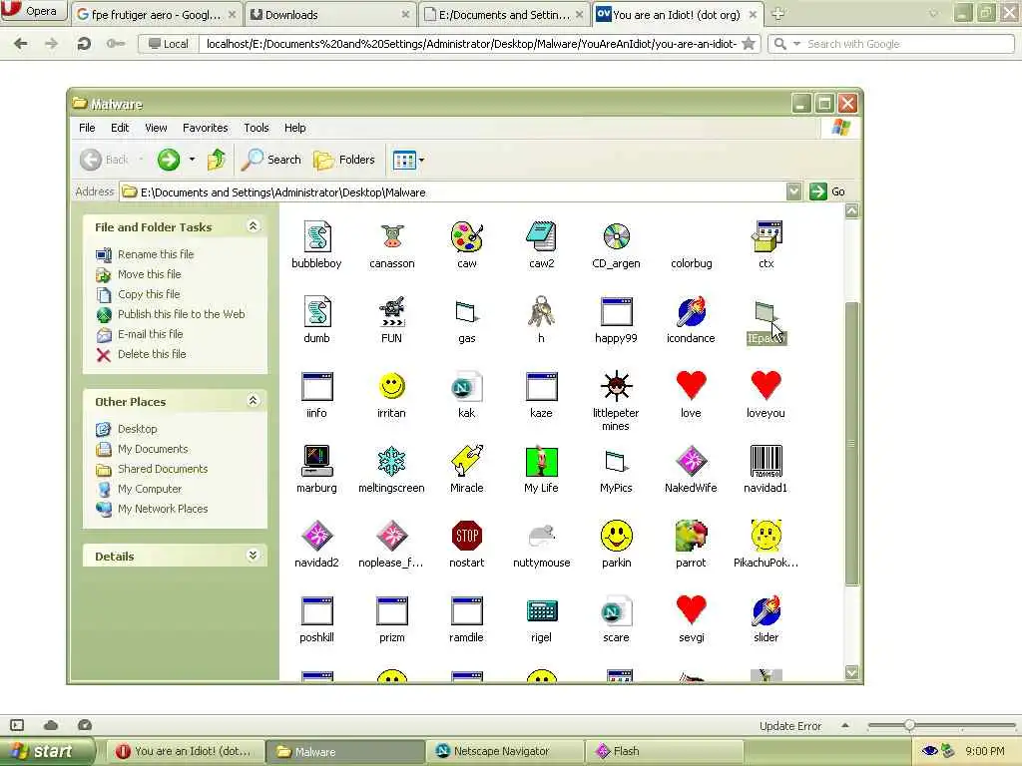Click Move this file link
Viewport: 1022px width, 766px height.
[150, 274]
